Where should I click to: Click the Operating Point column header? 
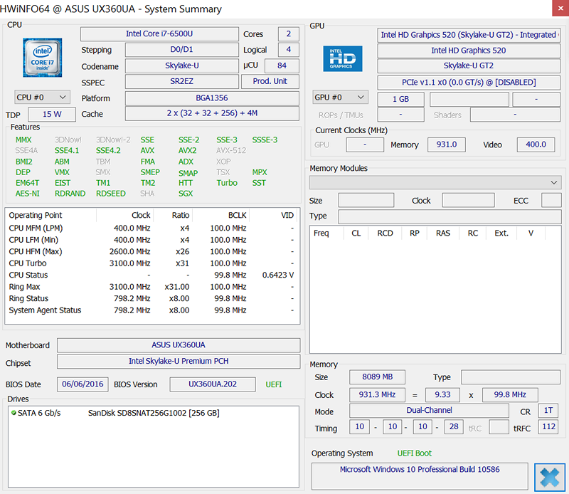click(51, 216)
